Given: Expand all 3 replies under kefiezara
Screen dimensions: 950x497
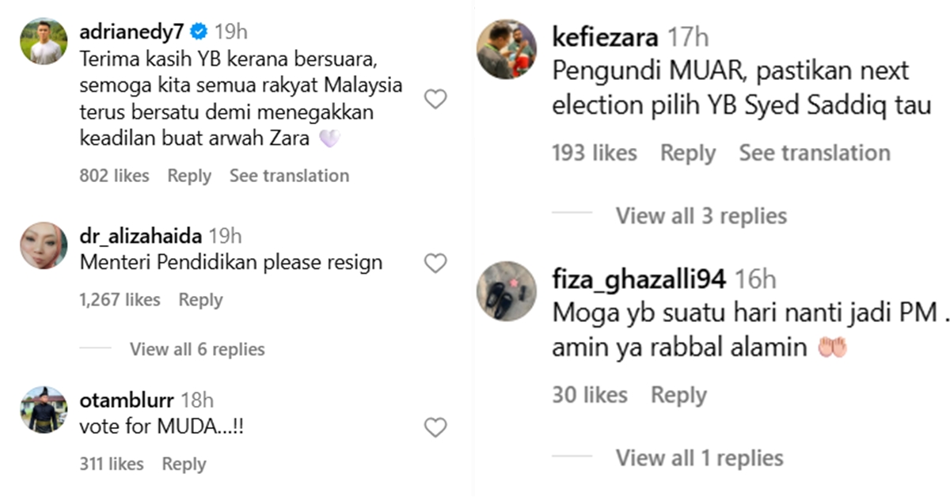Looking at the screenshot, I should 701,216.
